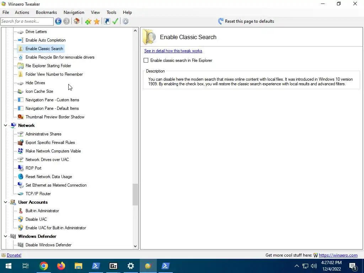
Task: Click the tree scrollbar thumb
Action: point(135,194)
